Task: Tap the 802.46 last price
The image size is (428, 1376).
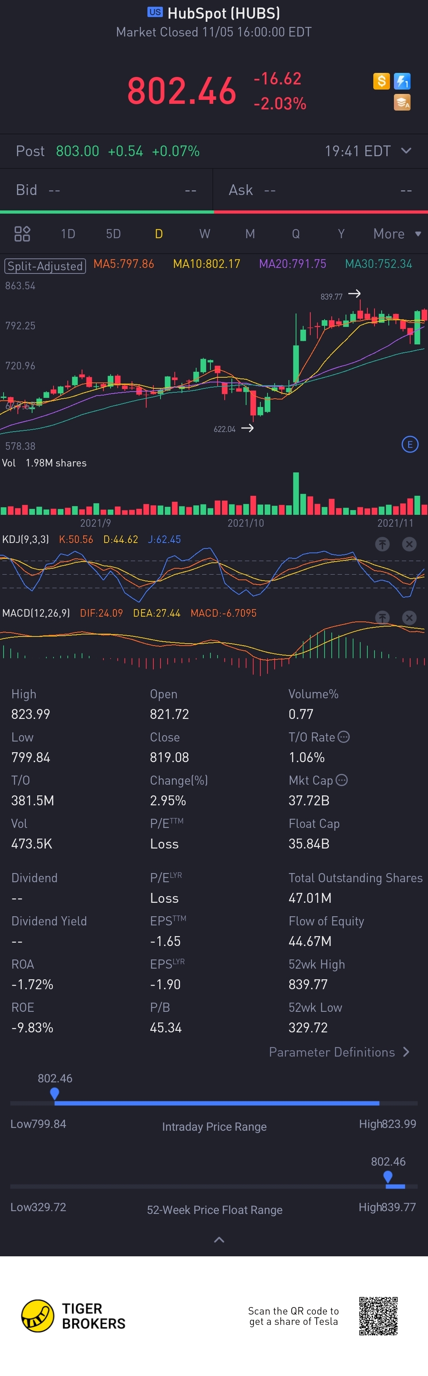Action: point(182,90)
